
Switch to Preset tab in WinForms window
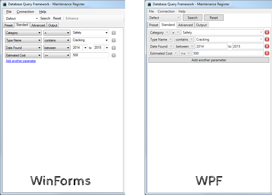[x=8, y=25]
